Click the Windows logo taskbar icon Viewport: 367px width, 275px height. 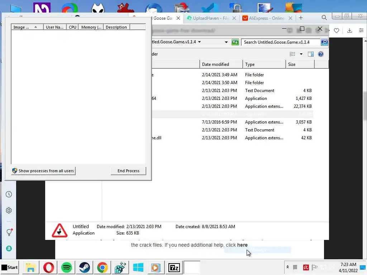click(138, 267)
